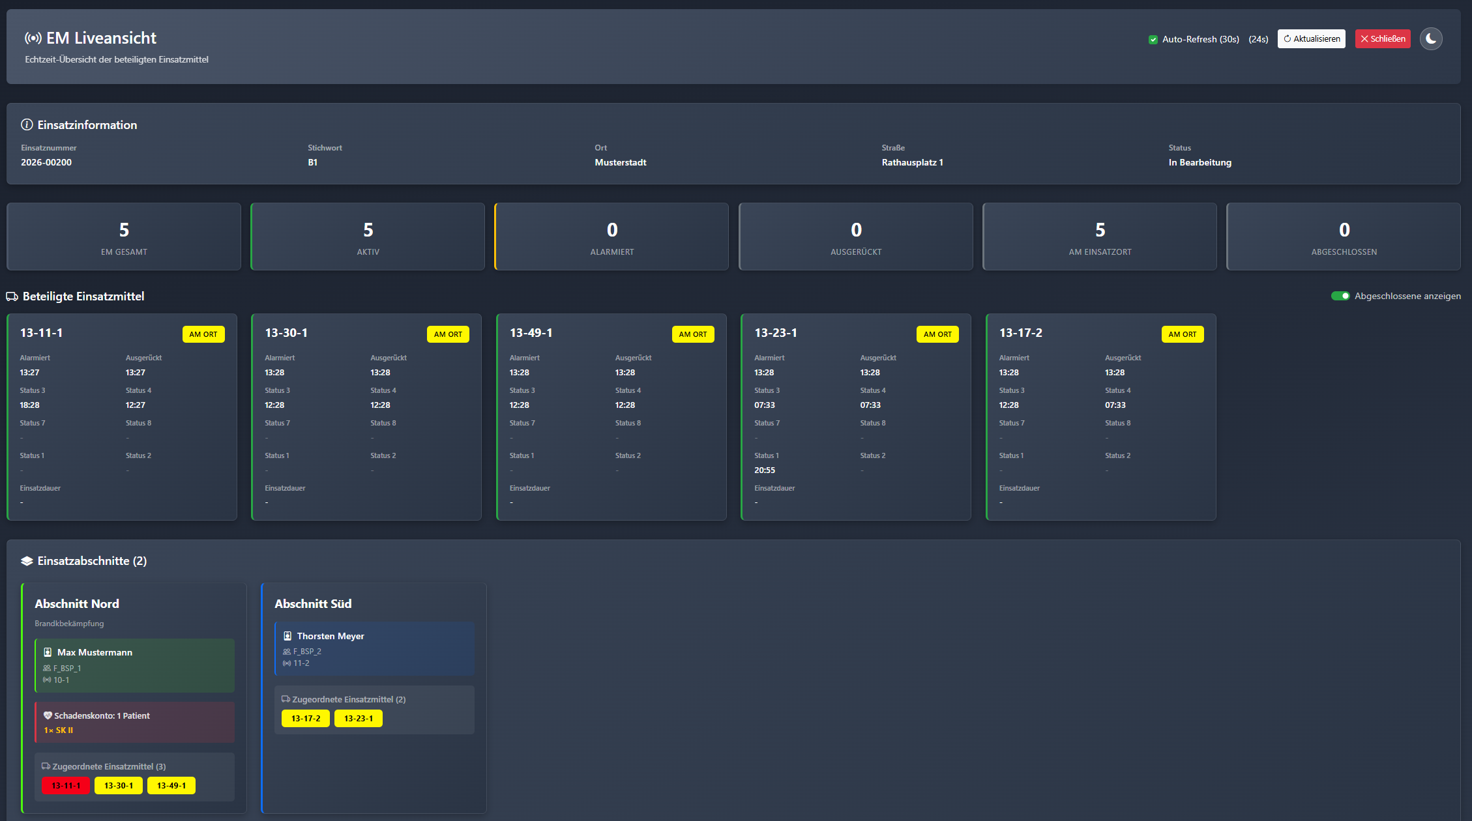Select the Aktiv counter tile

point(368,237)
